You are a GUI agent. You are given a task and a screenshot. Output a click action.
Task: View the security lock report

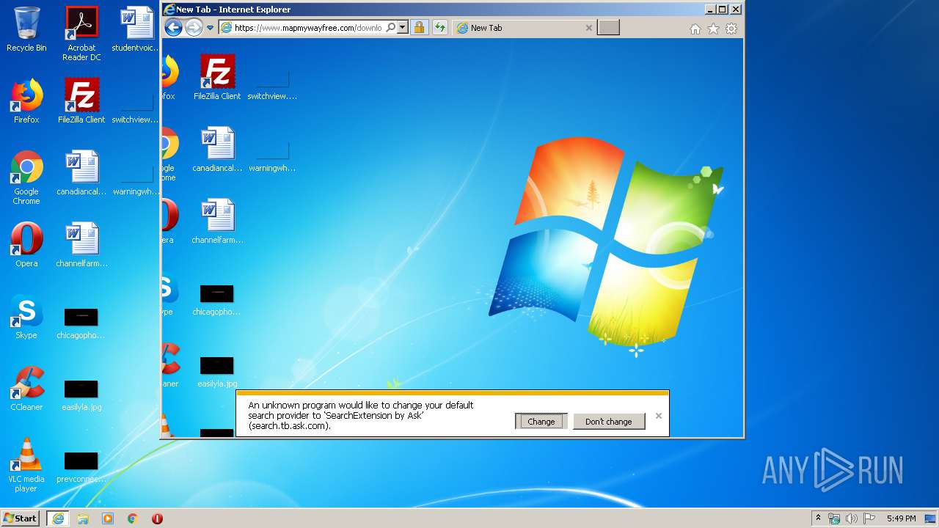tap(419, 28)
